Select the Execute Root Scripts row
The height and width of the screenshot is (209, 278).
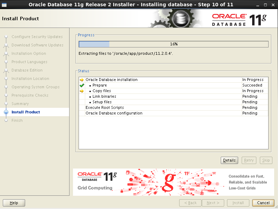(x=174, y=108)
